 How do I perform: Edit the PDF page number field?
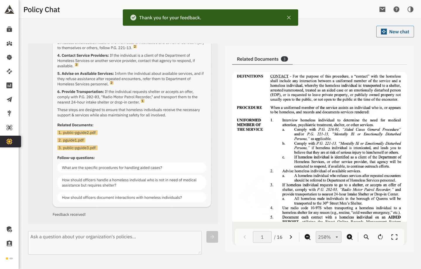pos(262,237)
